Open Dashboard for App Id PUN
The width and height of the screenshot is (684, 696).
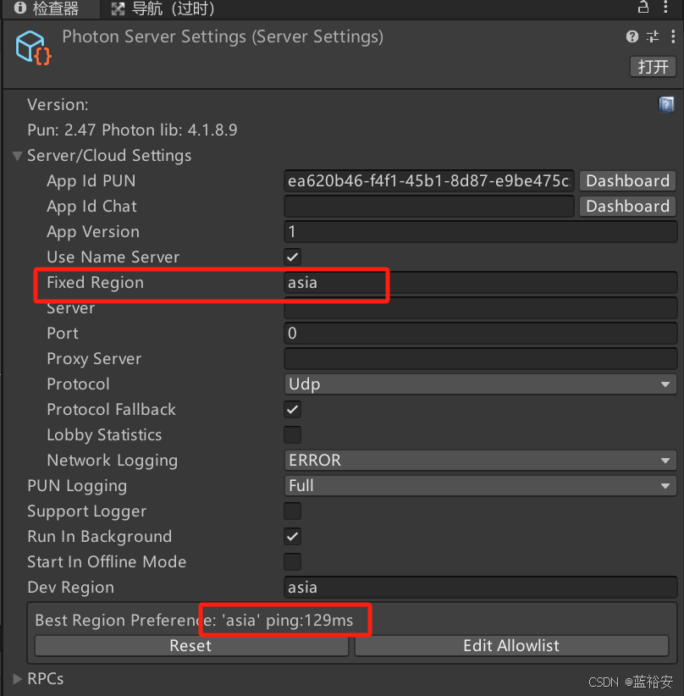tap(627, 181)
